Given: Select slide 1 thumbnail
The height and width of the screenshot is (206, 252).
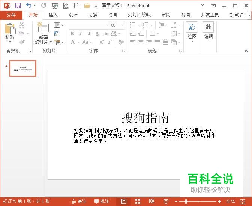Looking at the screenshot, I should point(23,68).
